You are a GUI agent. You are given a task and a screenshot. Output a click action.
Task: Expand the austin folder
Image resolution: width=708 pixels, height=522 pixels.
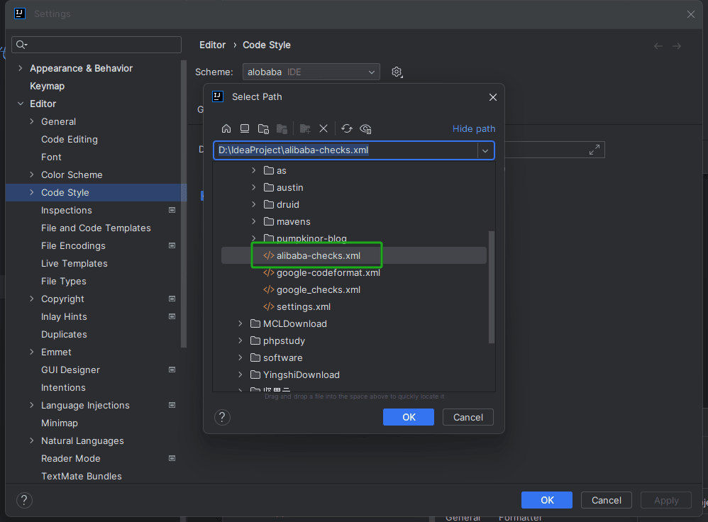point(254,187)
